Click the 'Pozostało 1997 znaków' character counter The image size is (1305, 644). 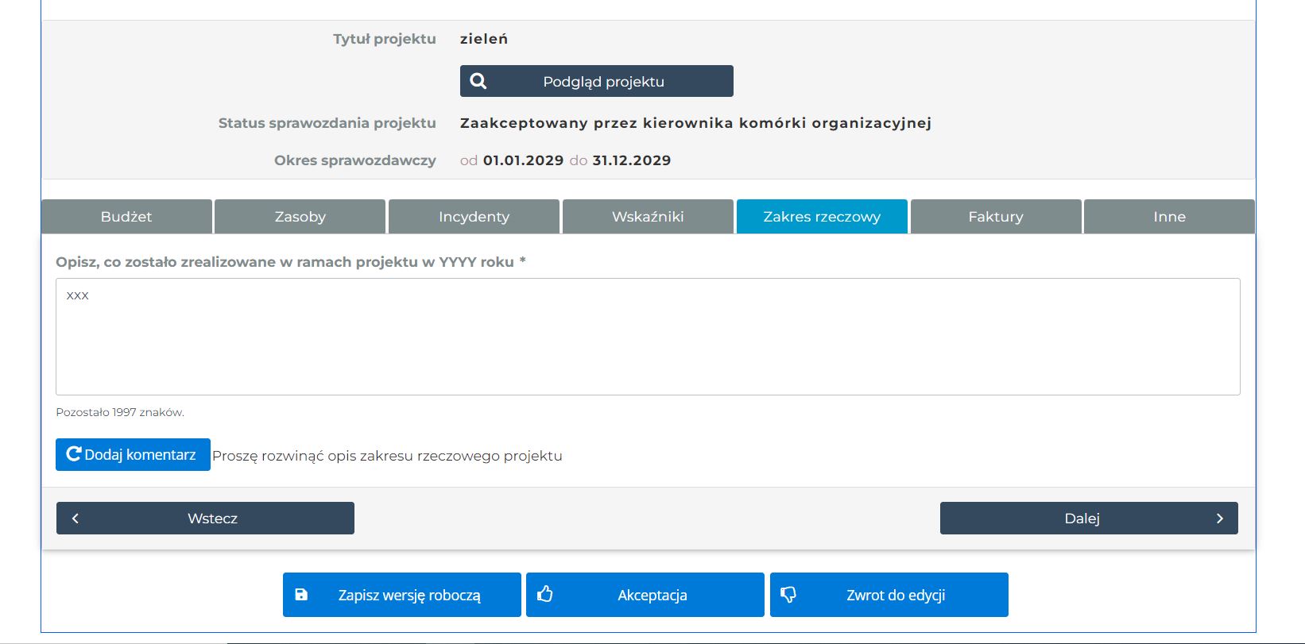120,412
